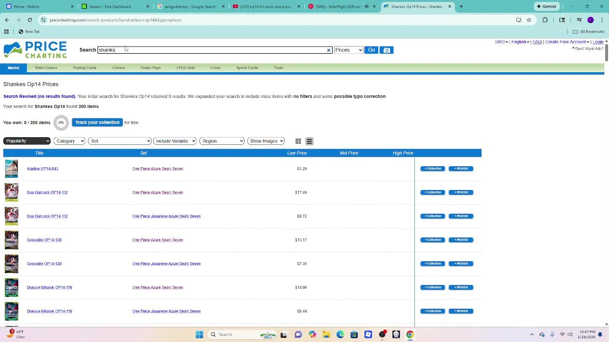
Task: Open Include Variants dropdown
Action: pos(175,141)
